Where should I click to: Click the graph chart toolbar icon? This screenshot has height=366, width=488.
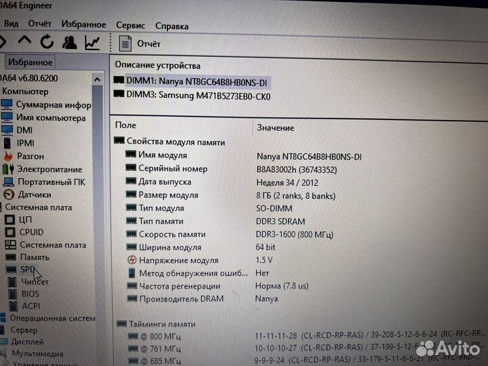click(x=92, y=43)
